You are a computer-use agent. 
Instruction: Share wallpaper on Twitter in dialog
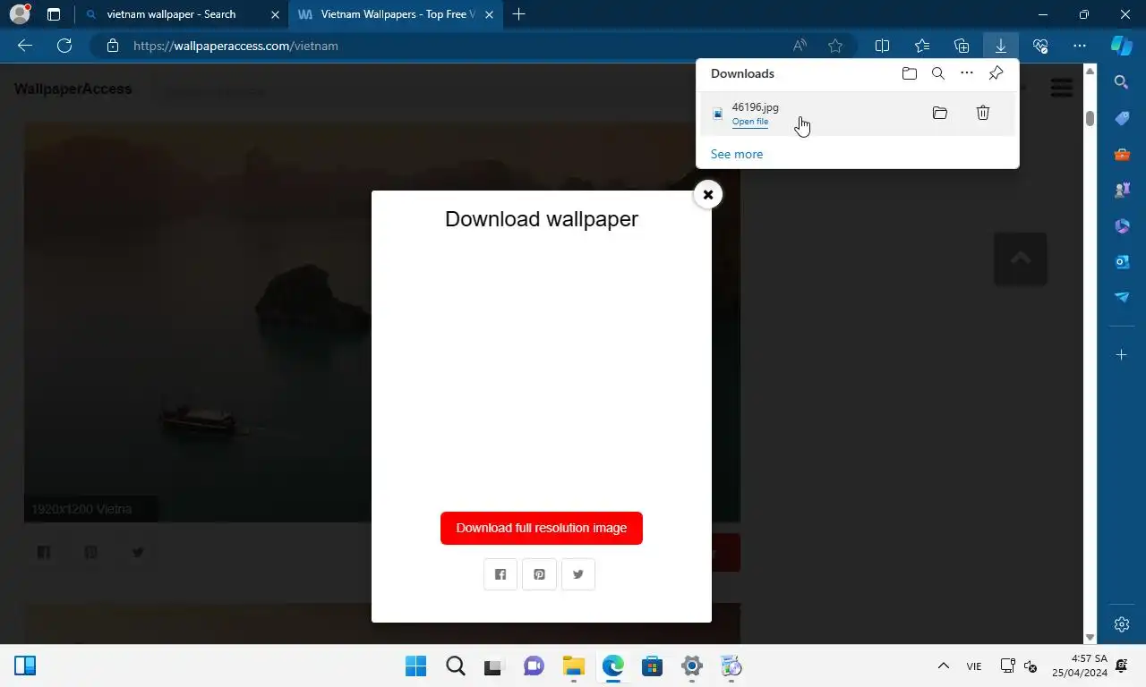tap(578, 574)
